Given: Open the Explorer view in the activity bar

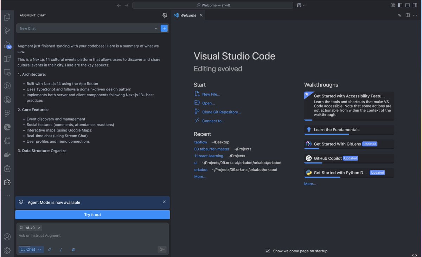Looking at the screenshot, I should (7, 17).
